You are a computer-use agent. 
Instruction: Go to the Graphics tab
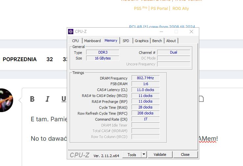(142, 41)
